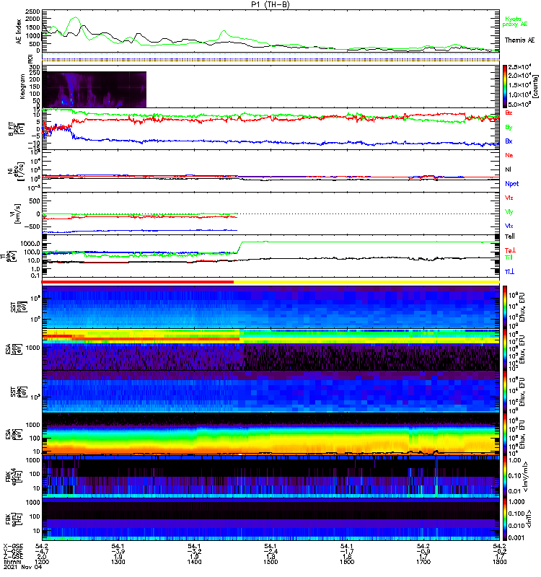Click the 1700 time tick label
The image size is (541, 577).
pos(423,562)
